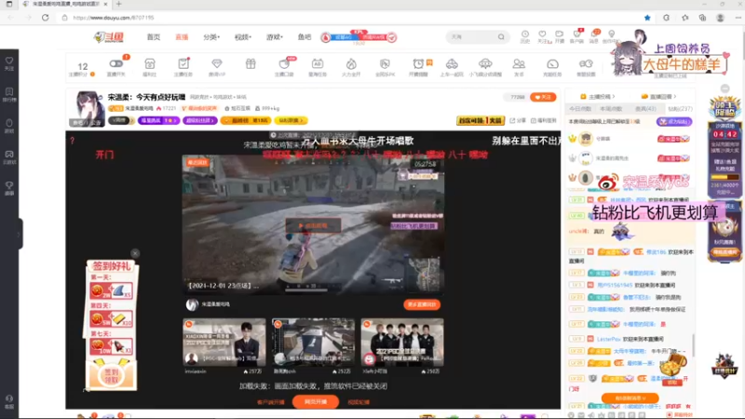
Task: Open the diamond VIP icon
Action: tap(217, 66)
